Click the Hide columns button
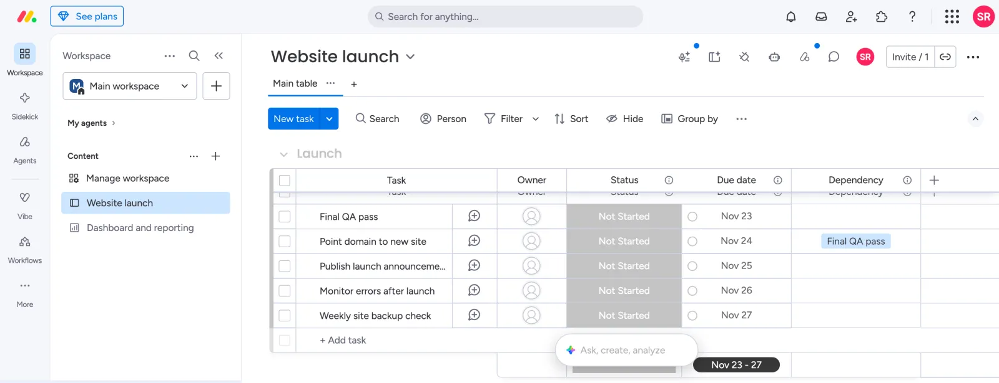 click(x=625, y=119)
